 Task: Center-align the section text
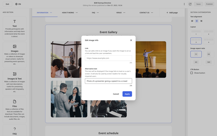tap(197, 21)
